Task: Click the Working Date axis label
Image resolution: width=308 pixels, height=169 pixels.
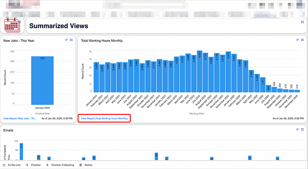Action: (x=197, y=114)
